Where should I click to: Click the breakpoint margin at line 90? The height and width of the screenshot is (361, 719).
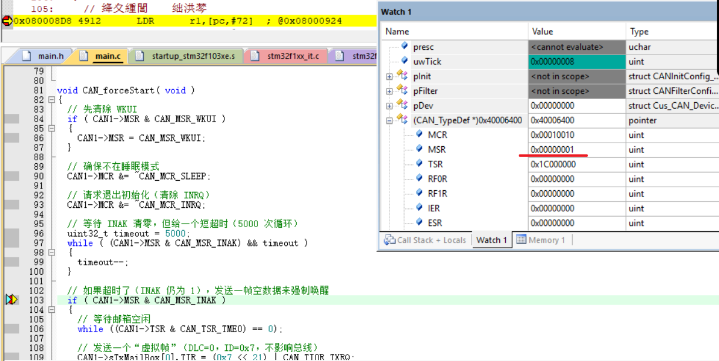click(x=12, y=176)
